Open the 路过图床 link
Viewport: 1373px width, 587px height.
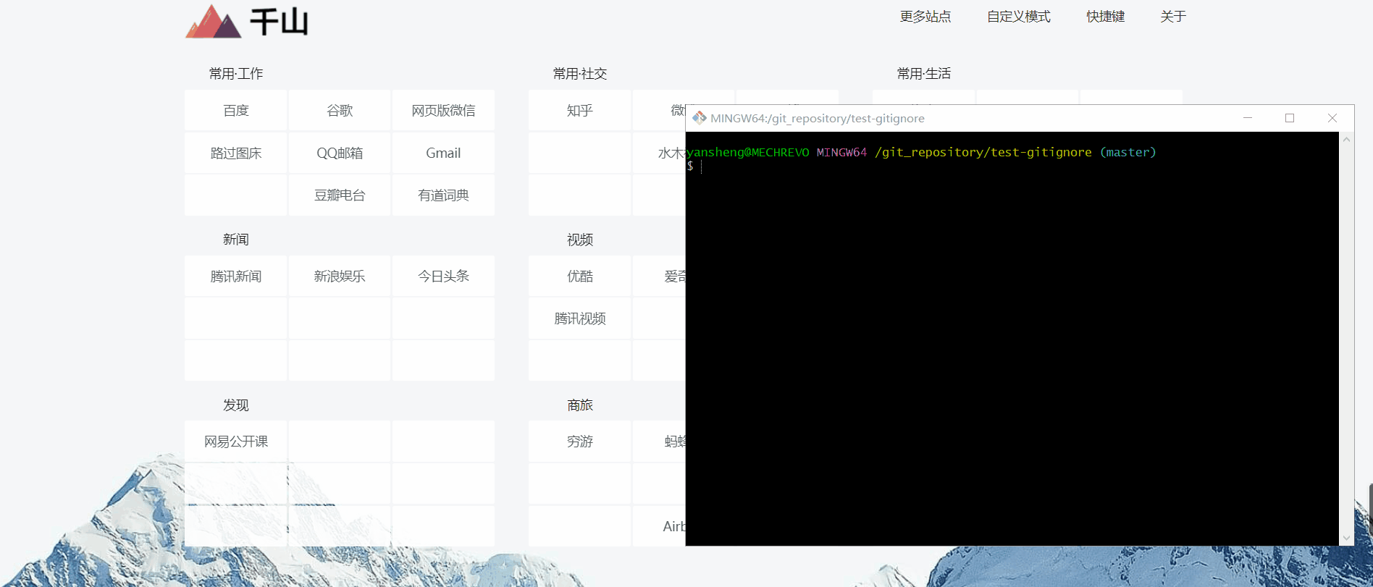pyautogui.click(x=236, y=153)
